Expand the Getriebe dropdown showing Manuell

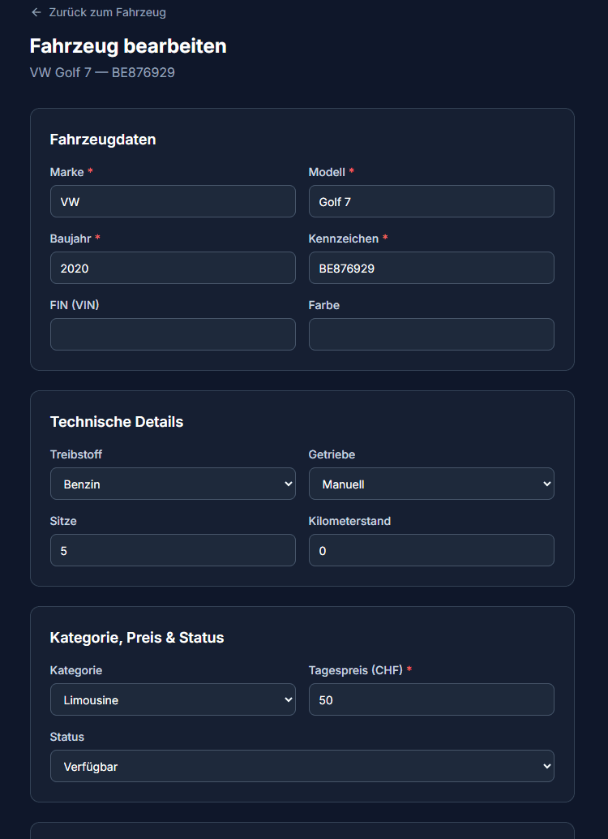[x=431, y=484]
